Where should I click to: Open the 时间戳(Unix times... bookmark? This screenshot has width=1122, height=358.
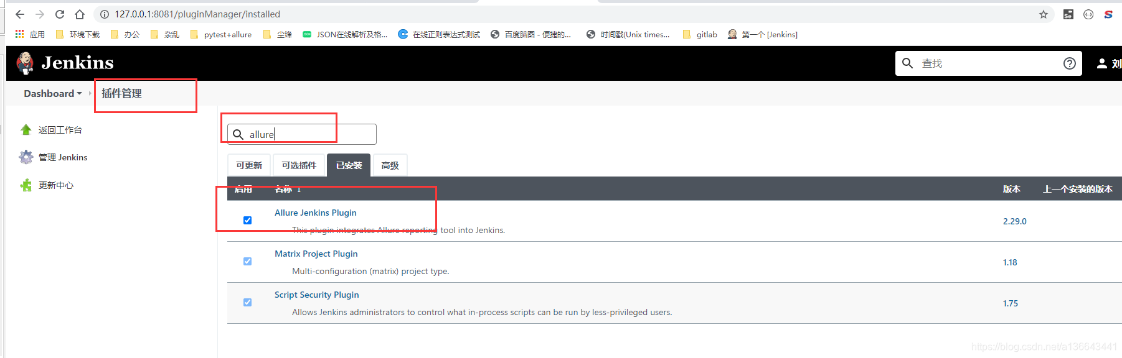coord(628,34)
